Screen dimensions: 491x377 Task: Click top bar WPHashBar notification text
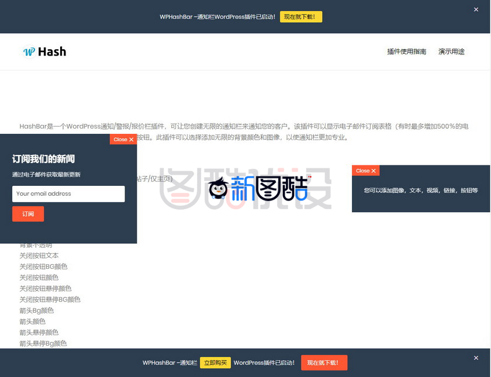(217, 17)
